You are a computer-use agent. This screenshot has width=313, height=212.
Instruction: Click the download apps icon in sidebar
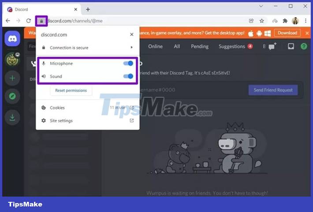pyautogui.click(x=12, y=117)
